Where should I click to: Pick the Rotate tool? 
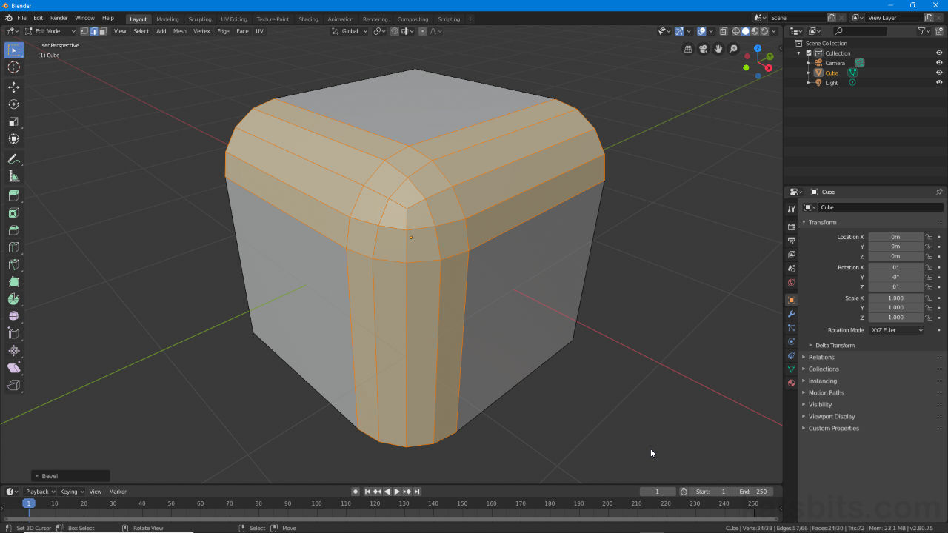coord(14,104)
